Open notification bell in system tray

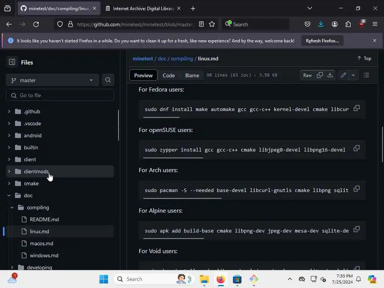[358, 279]
